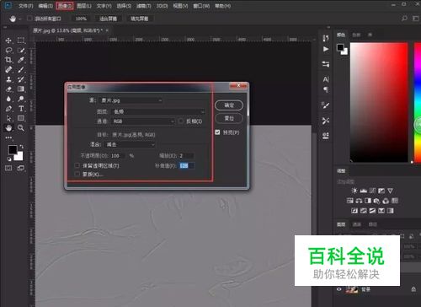Open the Channel RGB dropdown
Image resolution: width=421 pixels, height=307 pixels.
143,121
